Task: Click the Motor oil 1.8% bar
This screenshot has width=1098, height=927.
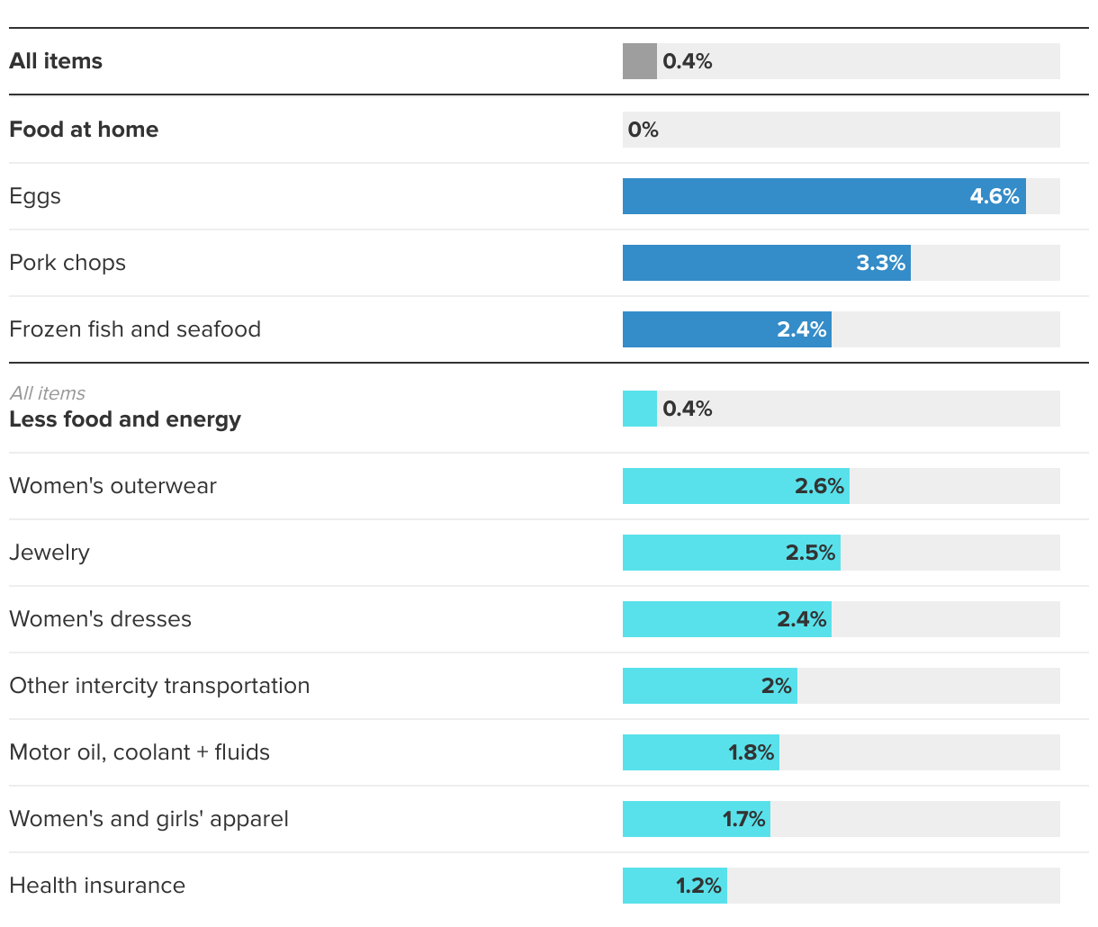Action: 700,752
